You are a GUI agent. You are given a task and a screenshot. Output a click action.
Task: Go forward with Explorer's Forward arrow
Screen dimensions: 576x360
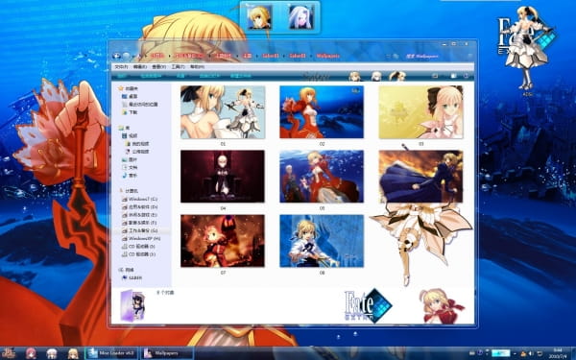tap(127, 57)
